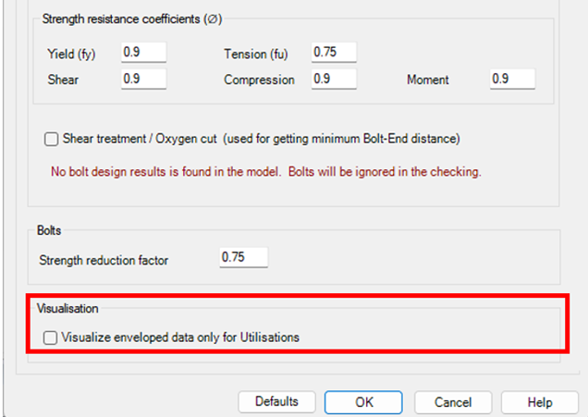The width and height of the screenshot is (588, 417).
Task: Focus the Compression coefficient input box
Action: coord(334,80)
